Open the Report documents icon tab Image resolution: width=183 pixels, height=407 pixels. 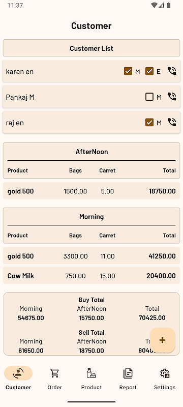pos(128,379)
